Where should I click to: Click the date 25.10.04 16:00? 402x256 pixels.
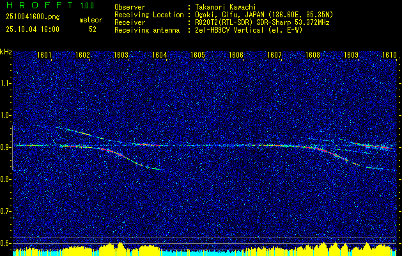tap(33, 29)
